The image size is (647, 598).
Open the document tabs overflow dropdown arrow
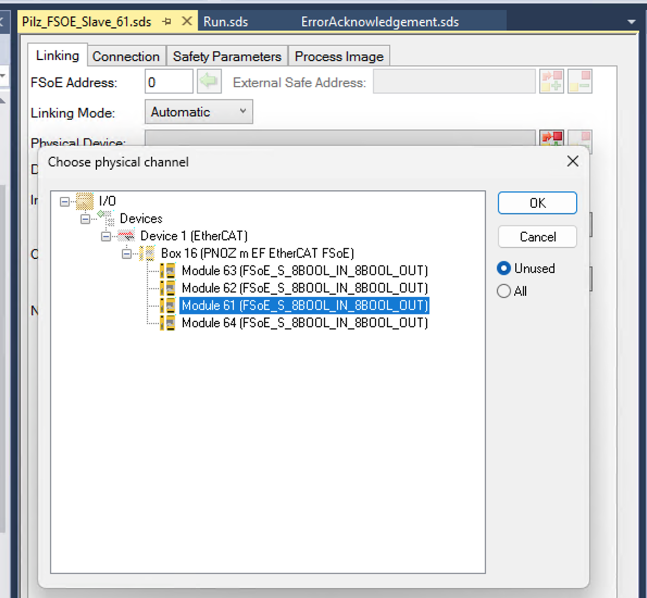click(631, 21)
